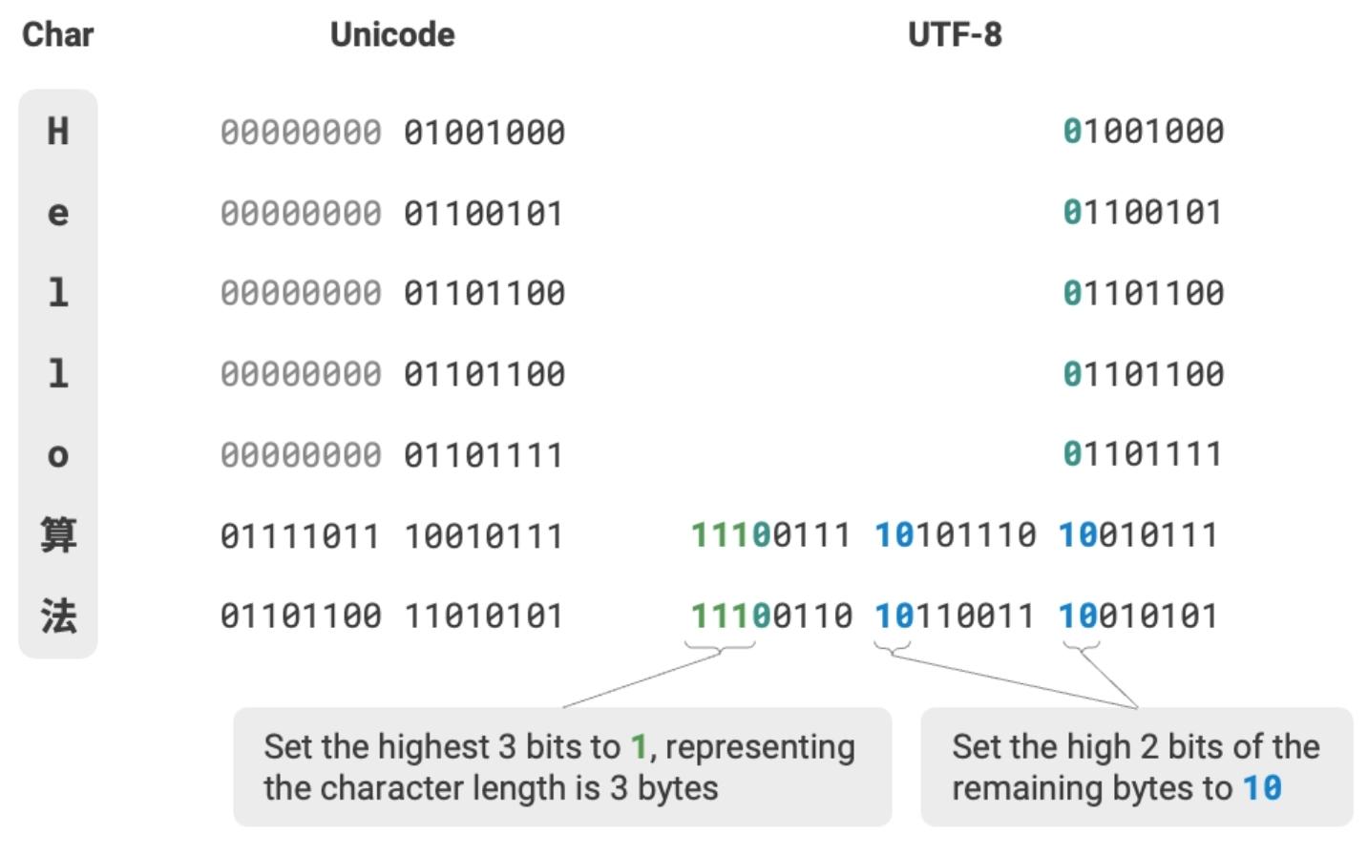Select the character "e" in the Char column
This screenshot has height=855, width=1368.
tap(58, 213)
